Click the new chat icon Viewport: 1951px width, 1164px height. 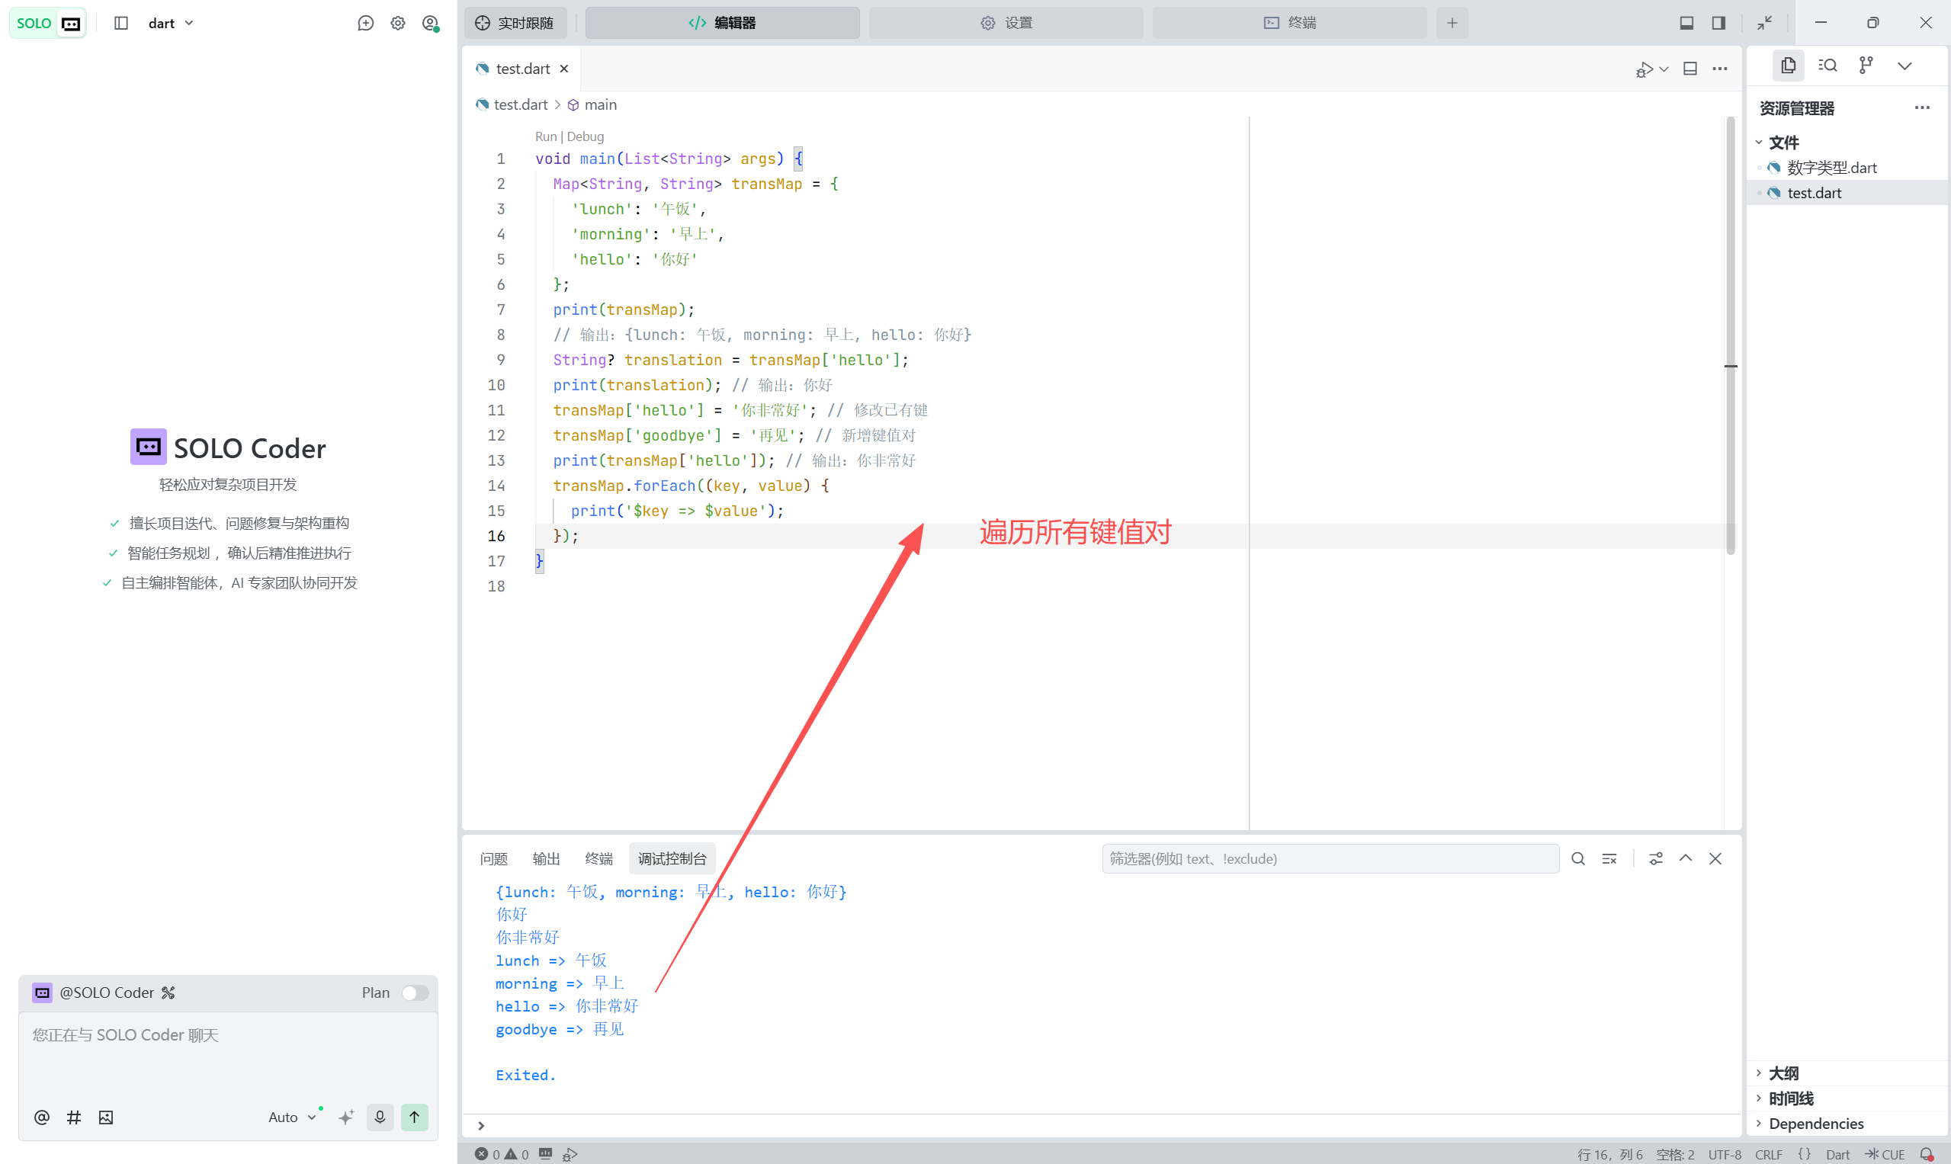pos(365,23)
